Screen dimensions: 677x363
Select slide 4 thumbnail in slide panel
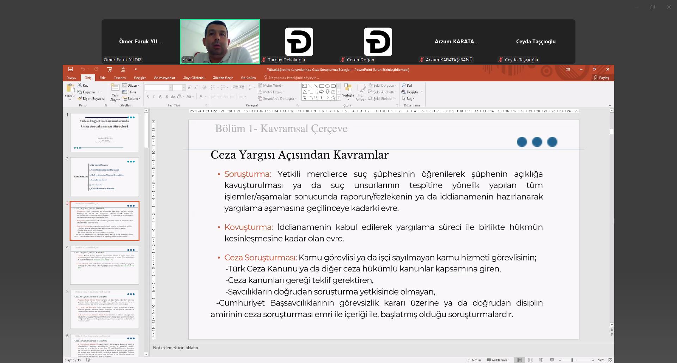[x=104, y=265]
